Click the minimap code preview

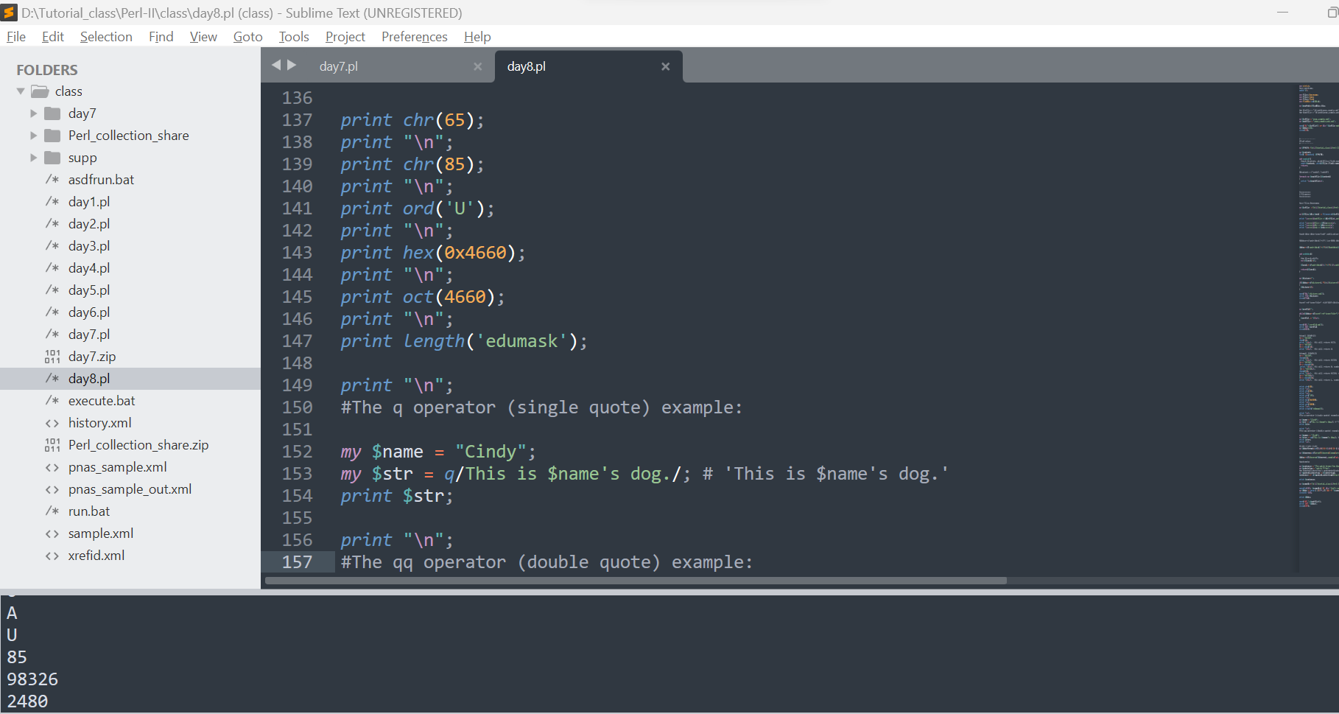tap(1317, 295)
